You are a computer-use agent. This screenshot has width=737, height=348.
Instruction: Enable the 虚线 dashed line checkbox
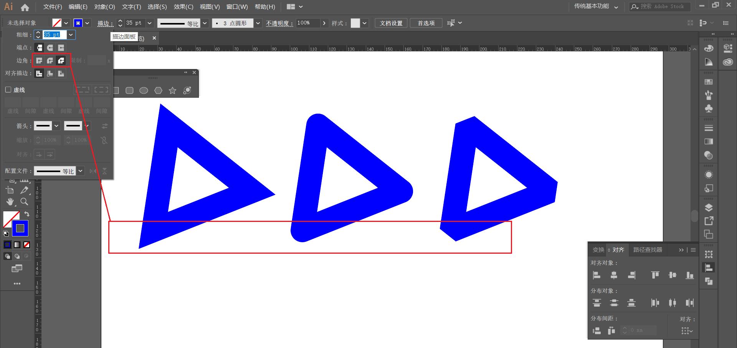click(x=8, y=90)
